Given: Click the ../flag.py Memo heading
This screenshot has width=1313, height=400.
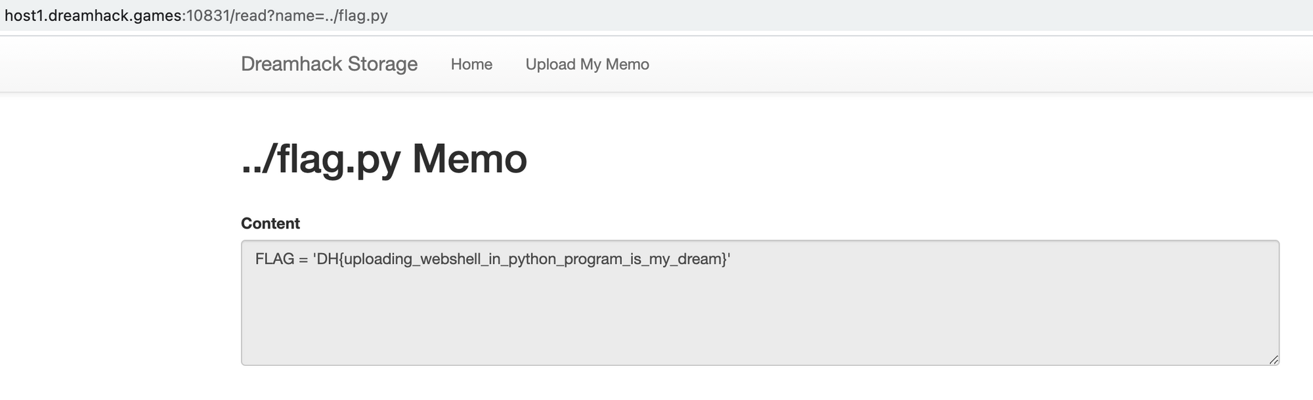Looking at the screenshot, I should pos(384,159).
